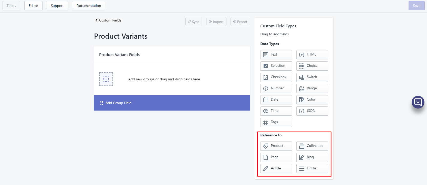Image resolution: width=427 pixels, height=185 pixels.
Task: Click the Range field type icon
Action: 302,89
